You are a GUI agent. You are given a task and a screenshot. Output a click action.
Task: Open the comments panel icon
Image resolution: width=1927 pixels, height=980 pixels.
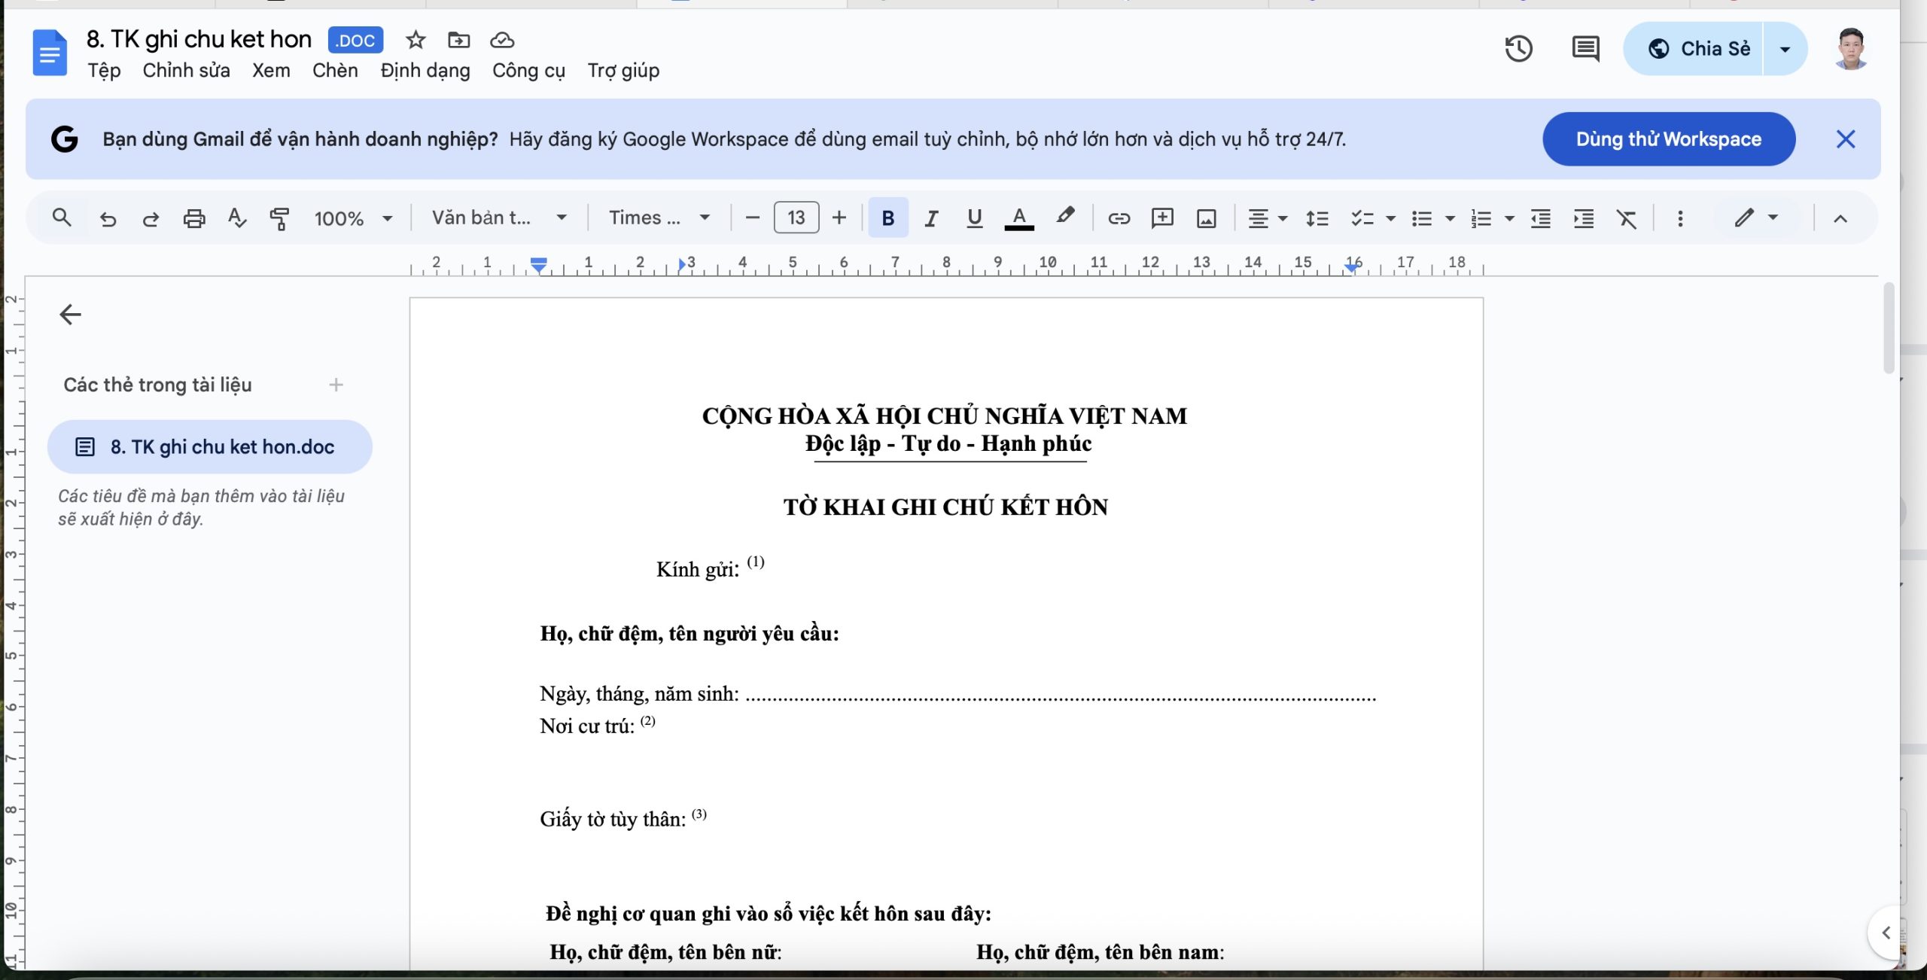click(1585, 49)
